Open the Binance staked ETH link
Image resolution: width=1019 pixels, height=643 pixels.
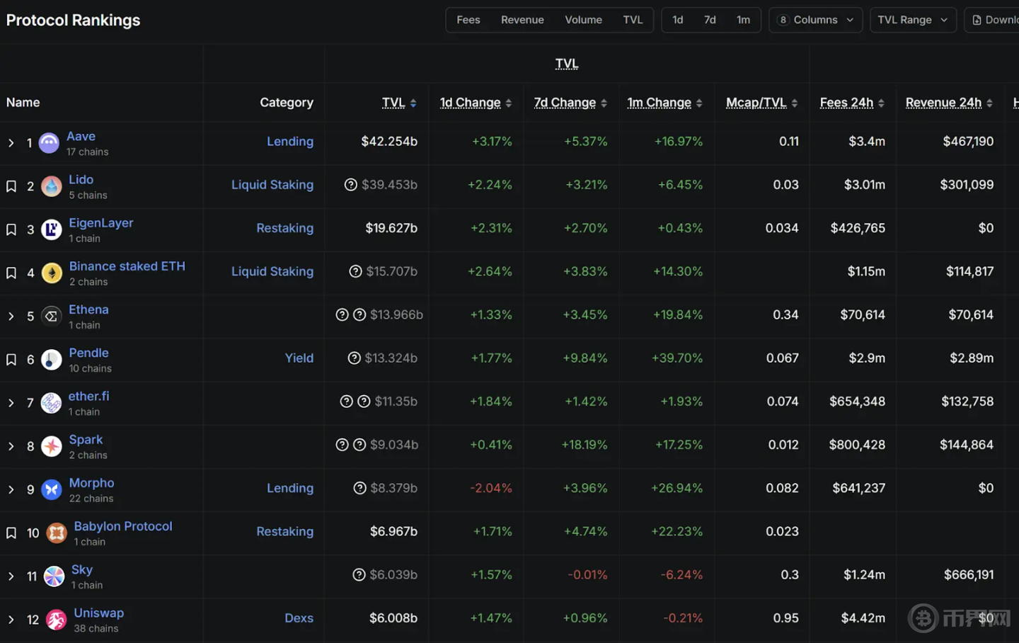pos(127,266)
